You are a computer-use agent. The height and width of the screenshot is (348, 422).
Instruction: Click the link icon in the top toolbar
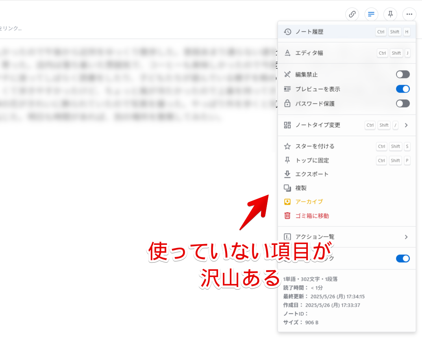(352, 14)
